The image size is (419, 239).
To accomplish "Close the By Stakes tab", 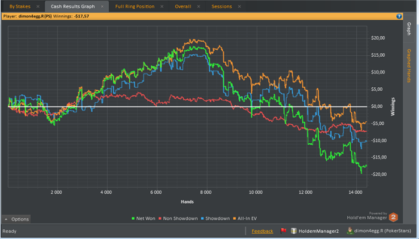I will (x=37, y=6).
